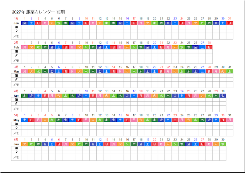Select the メモ row label under Apr
The height and width of the screenshot is (173, 245).
[x=16, y=109]
